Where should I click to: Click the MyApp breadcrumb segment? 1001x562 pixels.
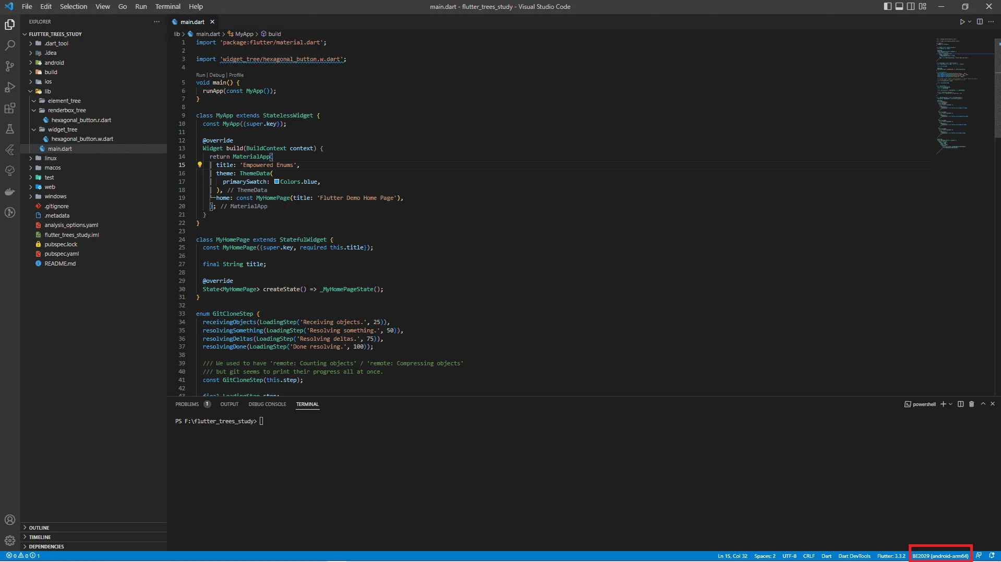coord(244,34)
